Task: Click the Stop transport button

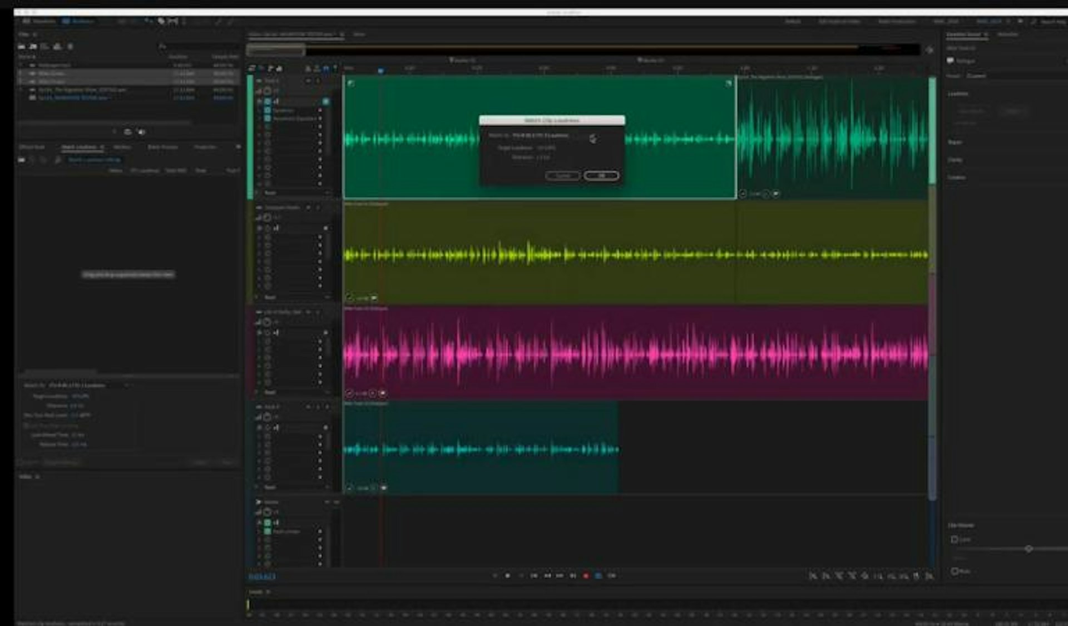Action: (x=495, y=575)
